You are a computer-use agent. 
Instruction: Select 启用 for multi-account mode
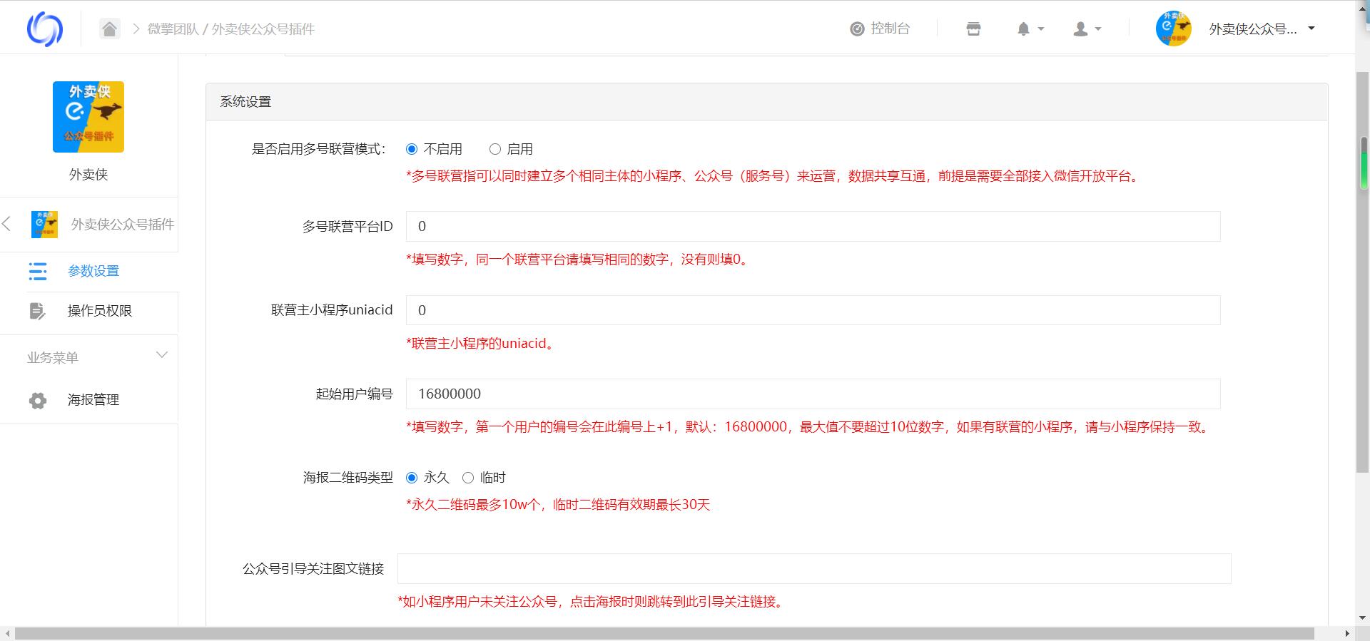click(495, 149)
